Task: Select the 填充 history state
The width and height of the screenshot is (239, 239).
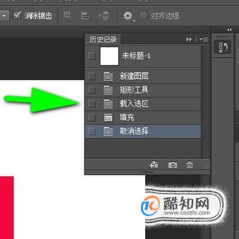Action: (x=143, y=118)
